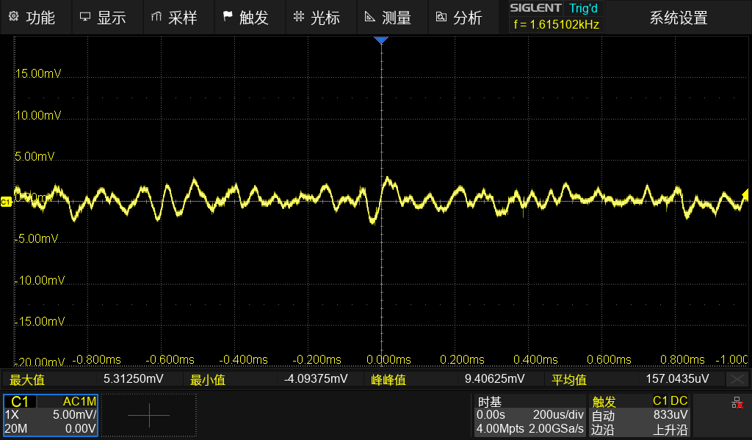Open the 触发 trigger settings box at bottom
Screen dimensions: 752x440
tap(639, 415)
